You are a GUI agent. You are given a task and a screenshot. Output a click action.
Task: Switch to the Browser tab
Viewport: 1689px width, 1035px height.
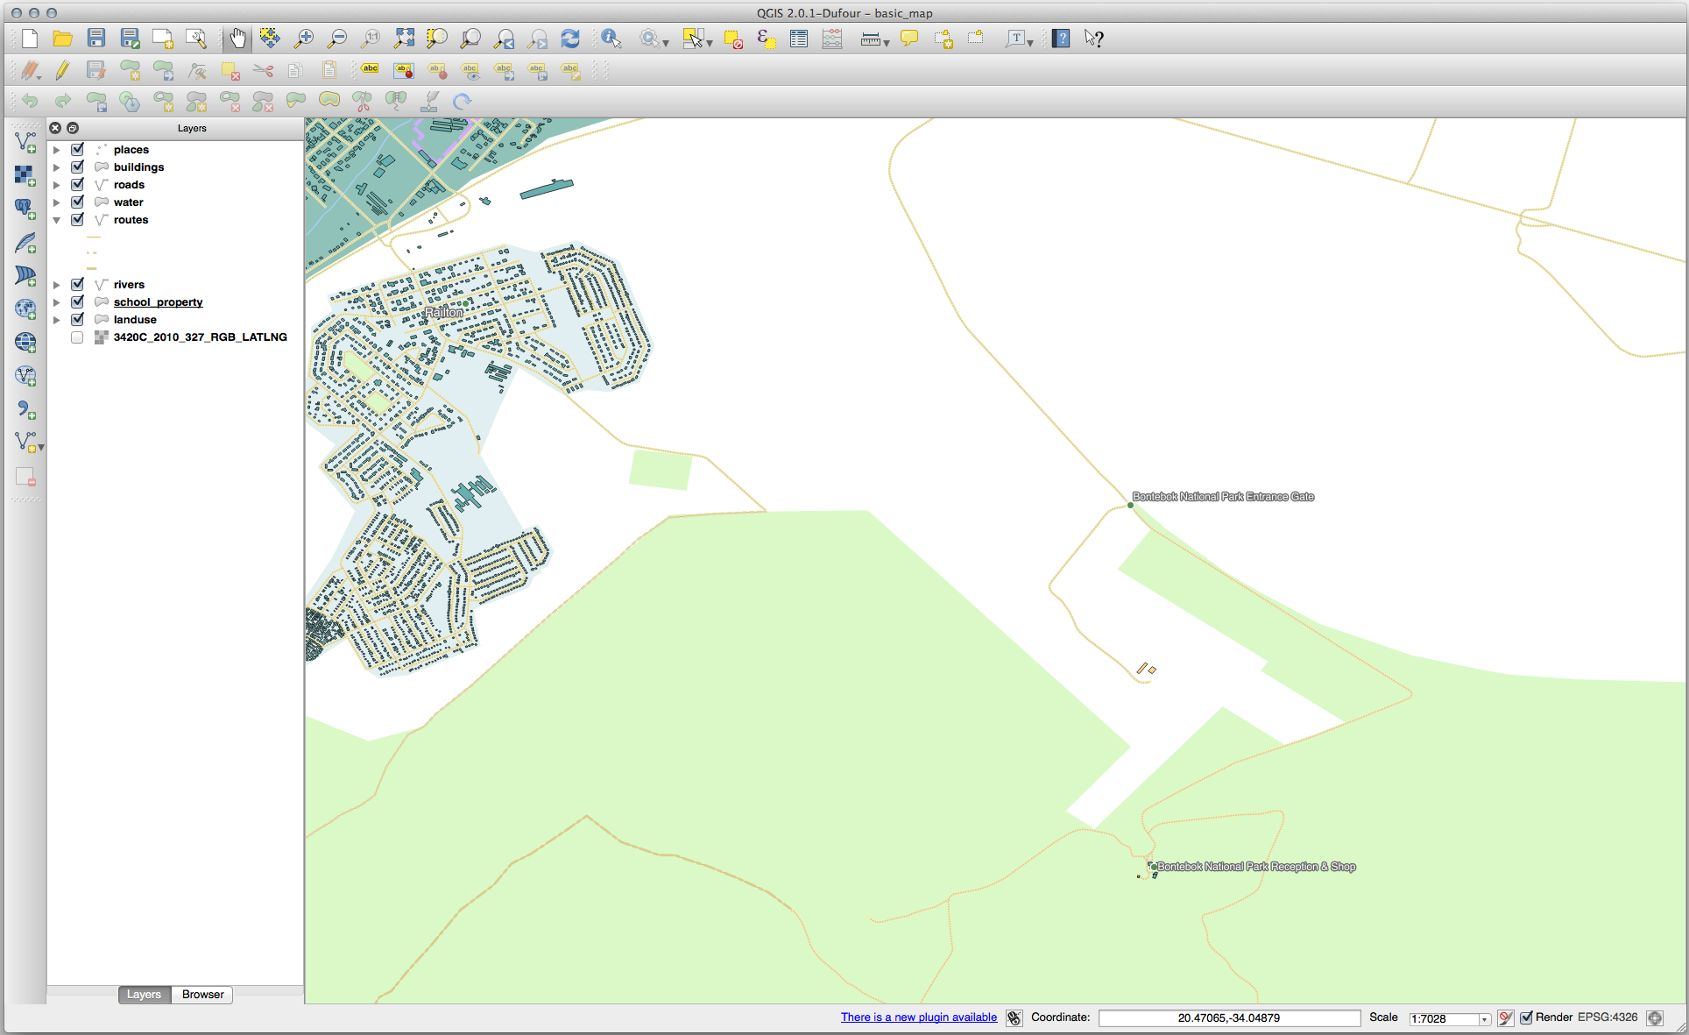[x=202, y=994]
